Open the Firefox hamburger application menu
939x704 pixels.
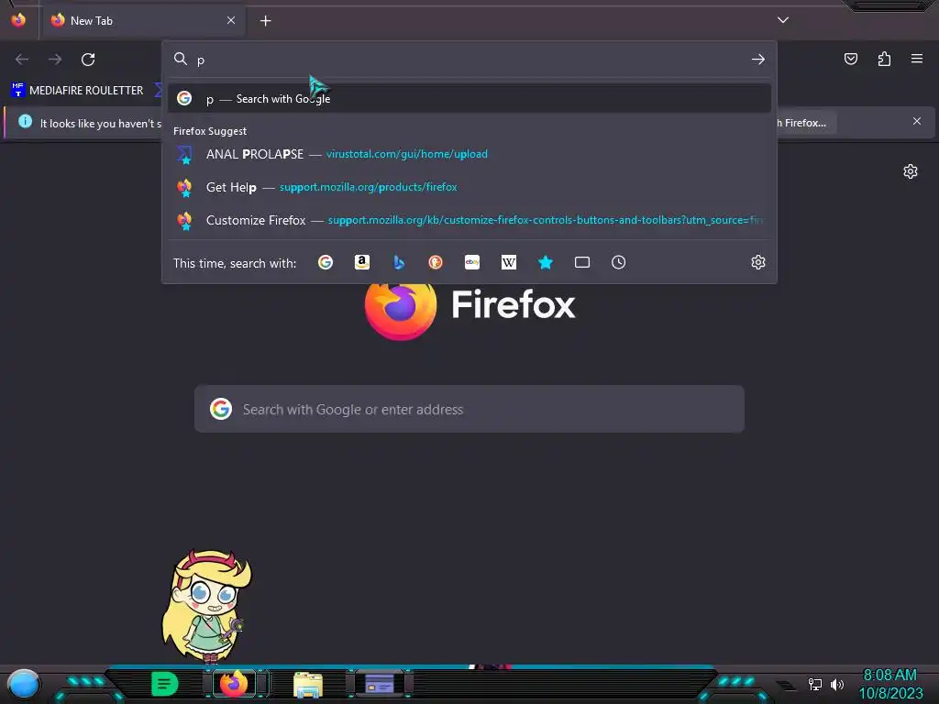[917, 59]
